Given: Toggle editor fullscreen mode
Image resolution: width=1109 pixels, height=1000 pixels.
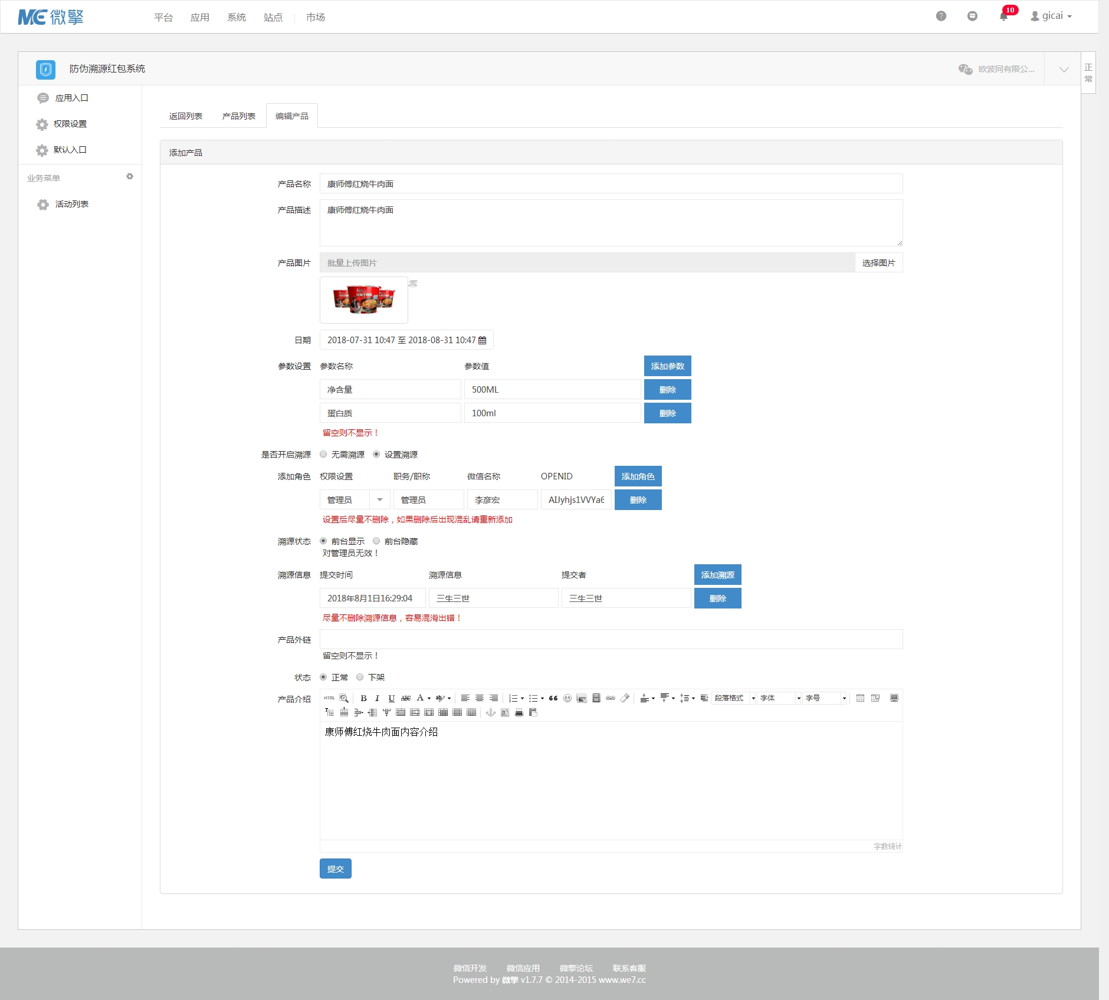Looking at the screenshot, I should (x=894, y=698).
